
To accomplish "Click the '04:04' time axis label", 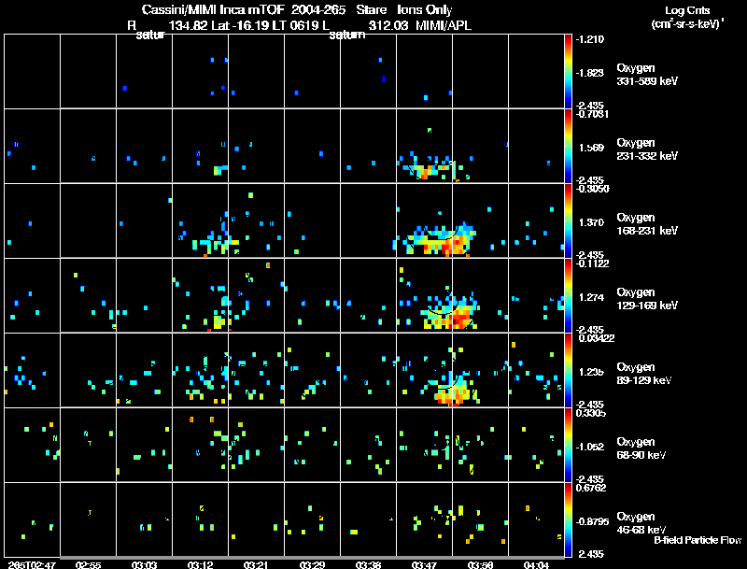I will tap(536, 565).
